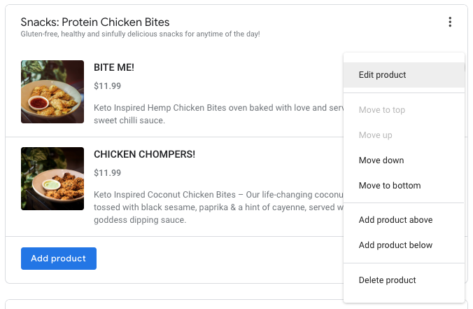473x309 pixels.
Task: Select Add product below
Action: [x=395, y=245]
